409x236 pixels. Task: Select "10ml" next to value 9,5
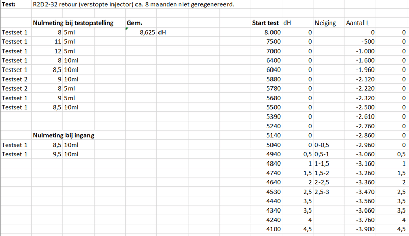tap(71, 154)
